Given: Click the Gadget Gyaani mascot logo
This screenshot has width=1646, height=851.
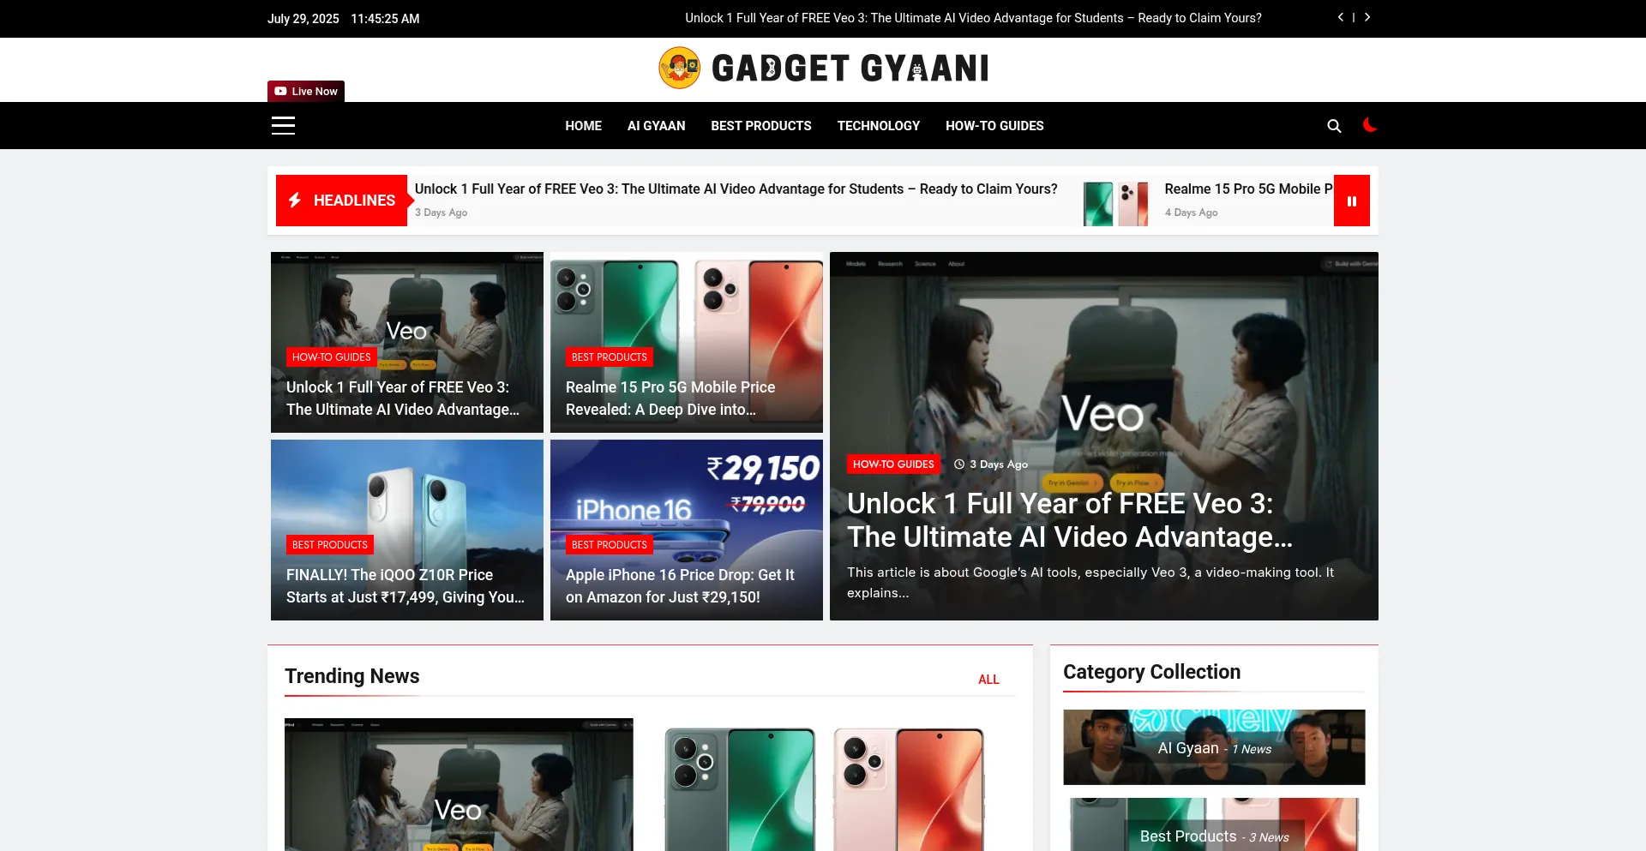Looking at the screenshot, I should [679, 68].
